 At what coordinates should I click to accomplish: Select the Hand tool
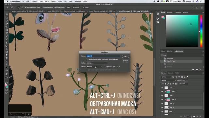[7, 74]
